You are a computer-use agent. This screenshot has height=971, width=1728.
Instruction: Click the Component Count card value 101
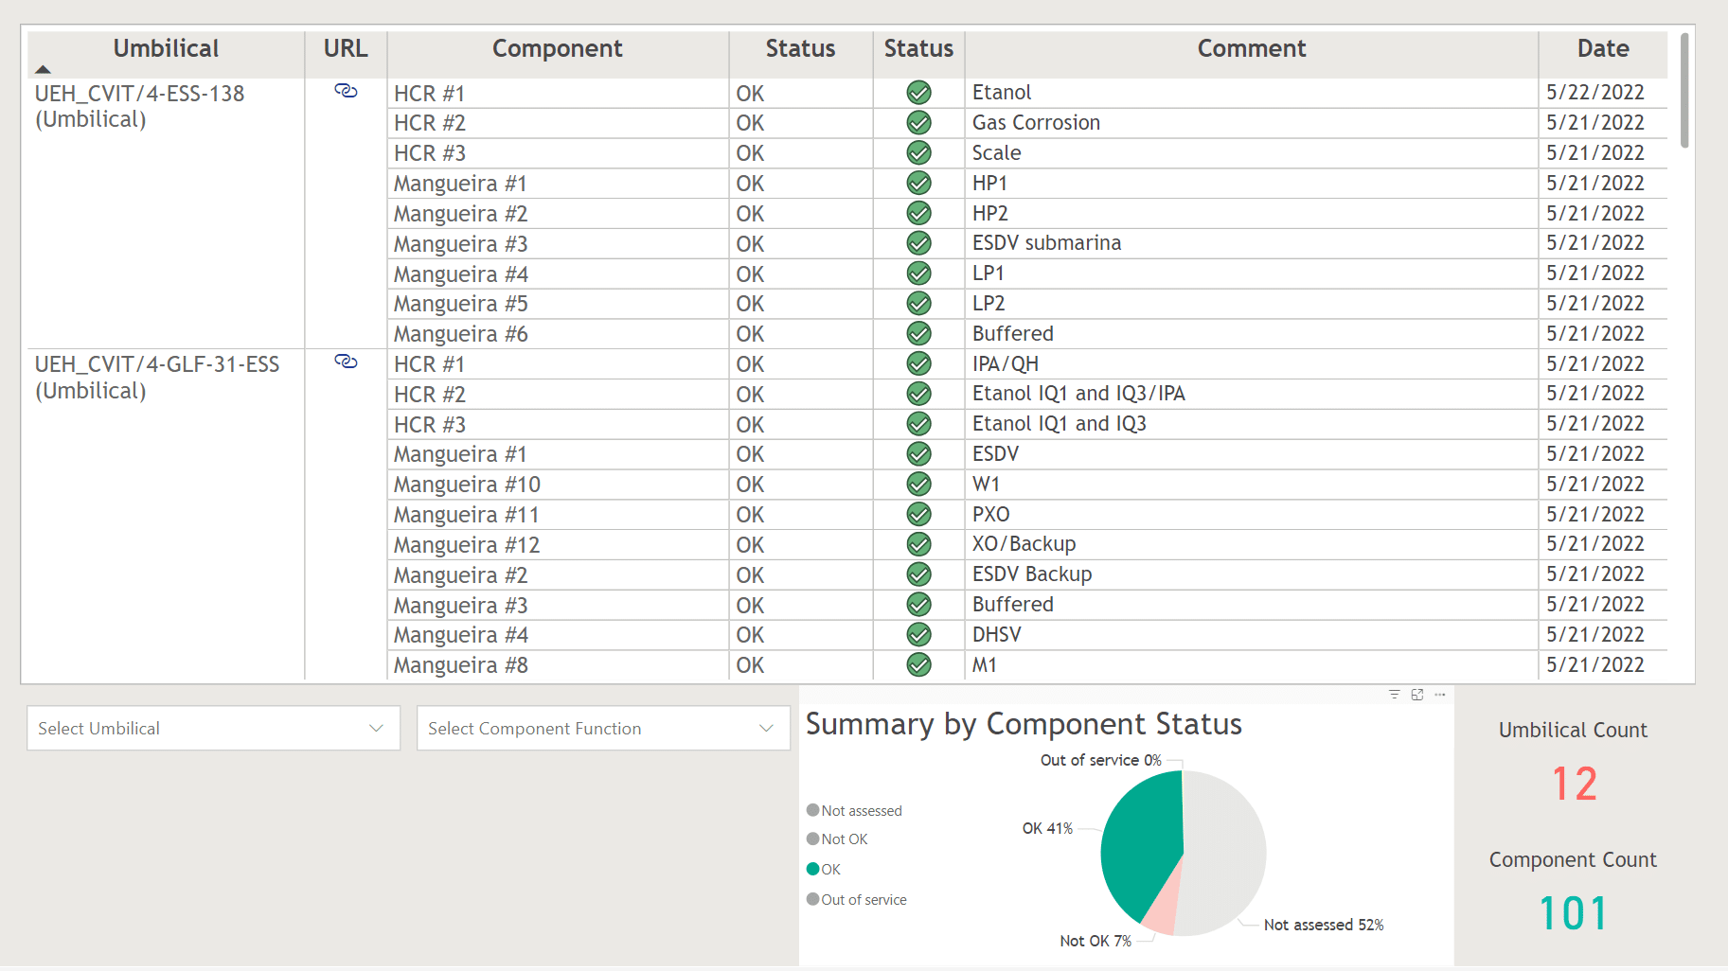pos(1573,913)
